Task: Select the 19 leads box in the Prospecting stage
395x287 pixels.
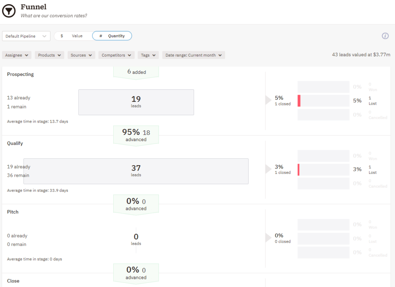Action: click(x=136, y=102)
